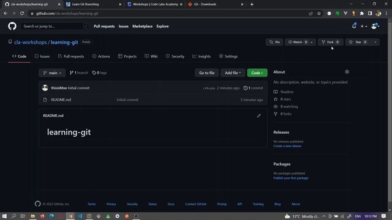The height and width of the screenshot is (220, 392).
Task: Open thisisMoe user profile link
Action: [x=59, y=88]
